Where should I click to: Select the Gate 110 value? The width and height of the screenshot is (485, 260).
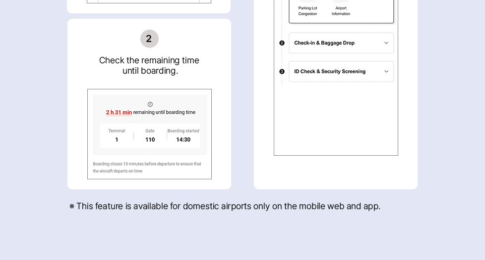click(x=150, y=139)
